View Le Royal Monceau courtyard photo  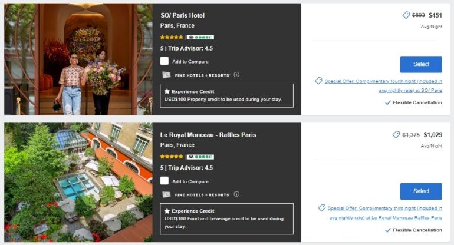[78, 182]
